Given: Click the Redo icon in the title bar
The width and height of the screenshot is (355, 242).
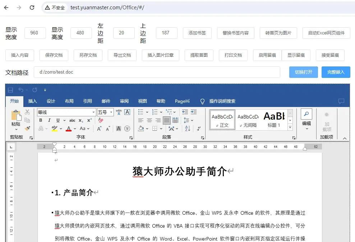Looking at the screenshot, I should [34, 90].
